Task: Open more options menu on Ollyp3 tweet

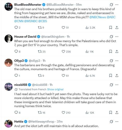Action: click(x=117, y=61)
